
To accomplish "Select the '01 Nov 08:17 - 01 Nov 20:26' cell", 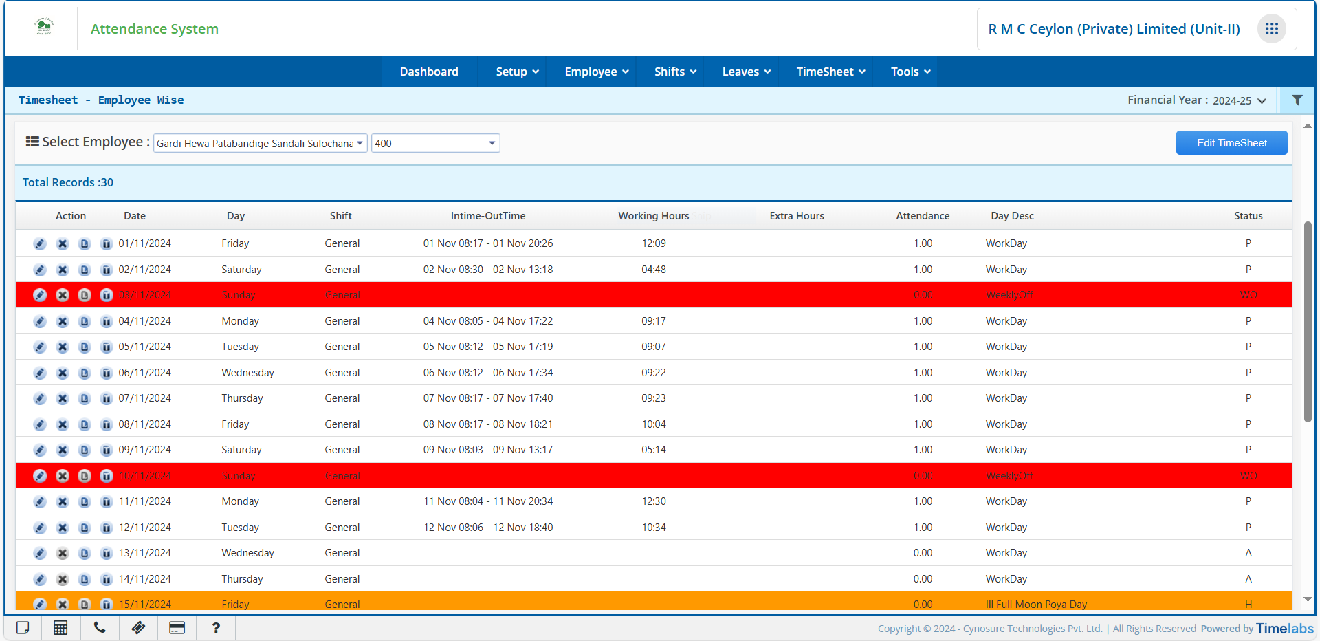I will [488, 243].
